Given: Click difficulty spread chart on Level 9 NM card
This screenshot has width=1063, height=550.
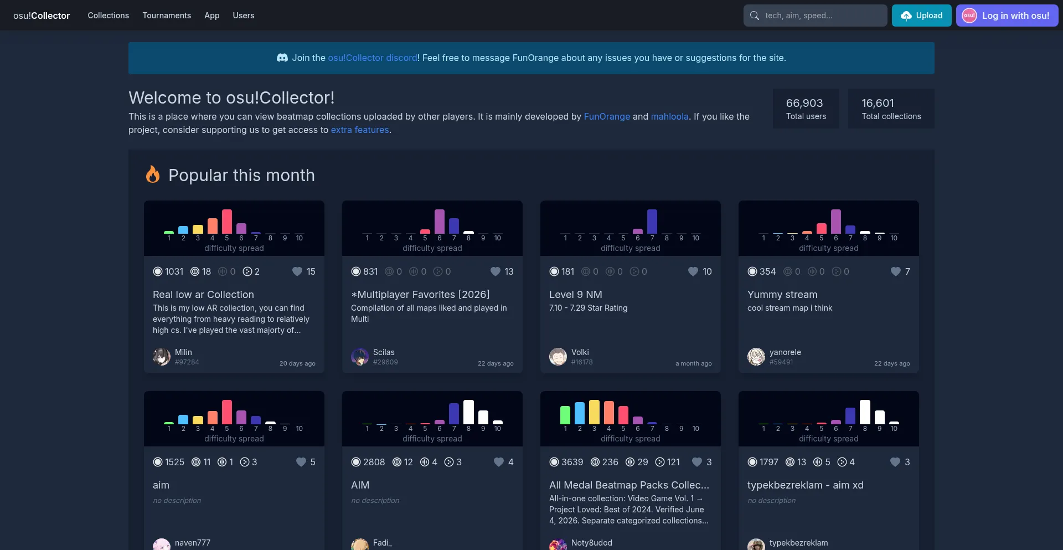Looking at the screenshot, I should coord(631,228).
